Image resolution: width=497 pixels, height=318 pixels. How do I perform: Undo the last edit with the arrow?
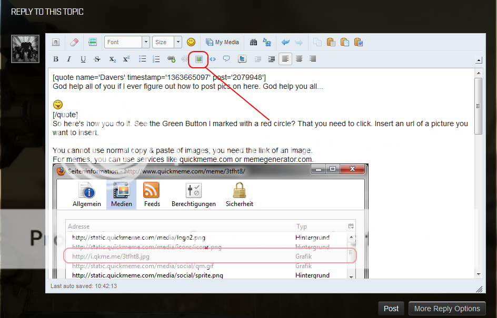pos(285,42)
